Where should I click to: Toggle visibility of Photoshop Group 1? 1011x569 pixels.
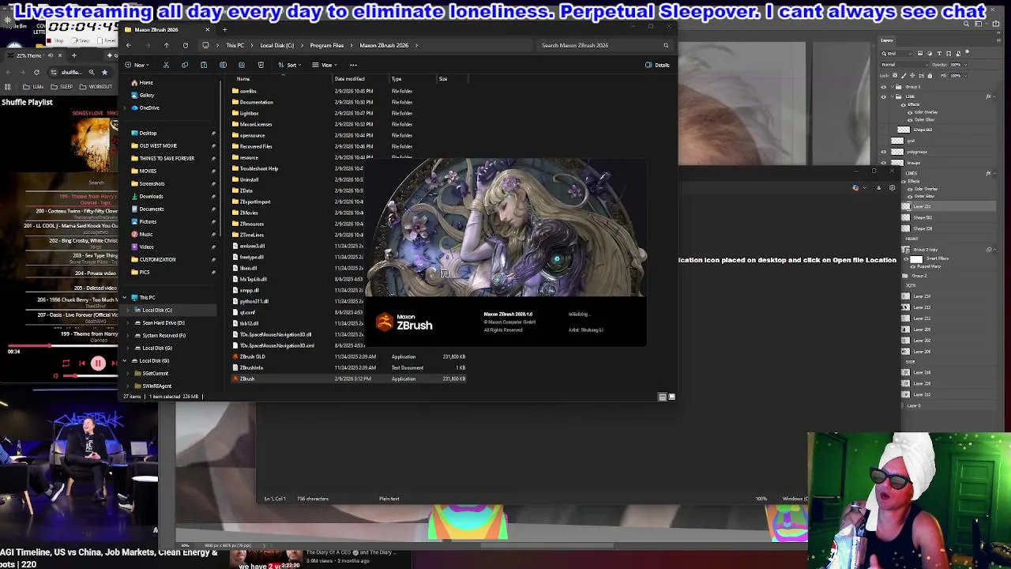(884, 87)
